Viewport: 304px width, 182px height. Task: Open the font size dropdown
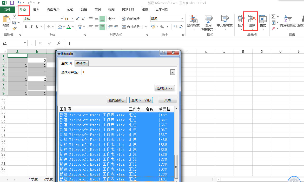(72, 19)
